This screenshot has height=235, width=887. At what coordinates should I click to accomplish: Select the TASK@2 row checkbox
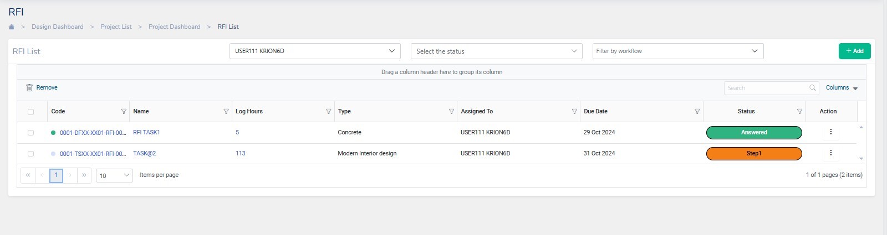[x=30, y=154]
